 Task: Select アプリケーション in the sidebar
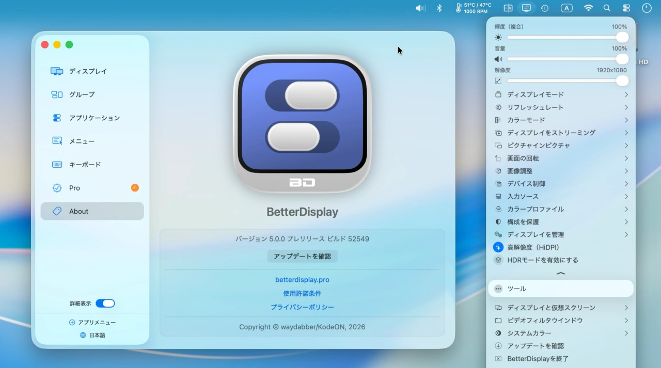(92, 118)
